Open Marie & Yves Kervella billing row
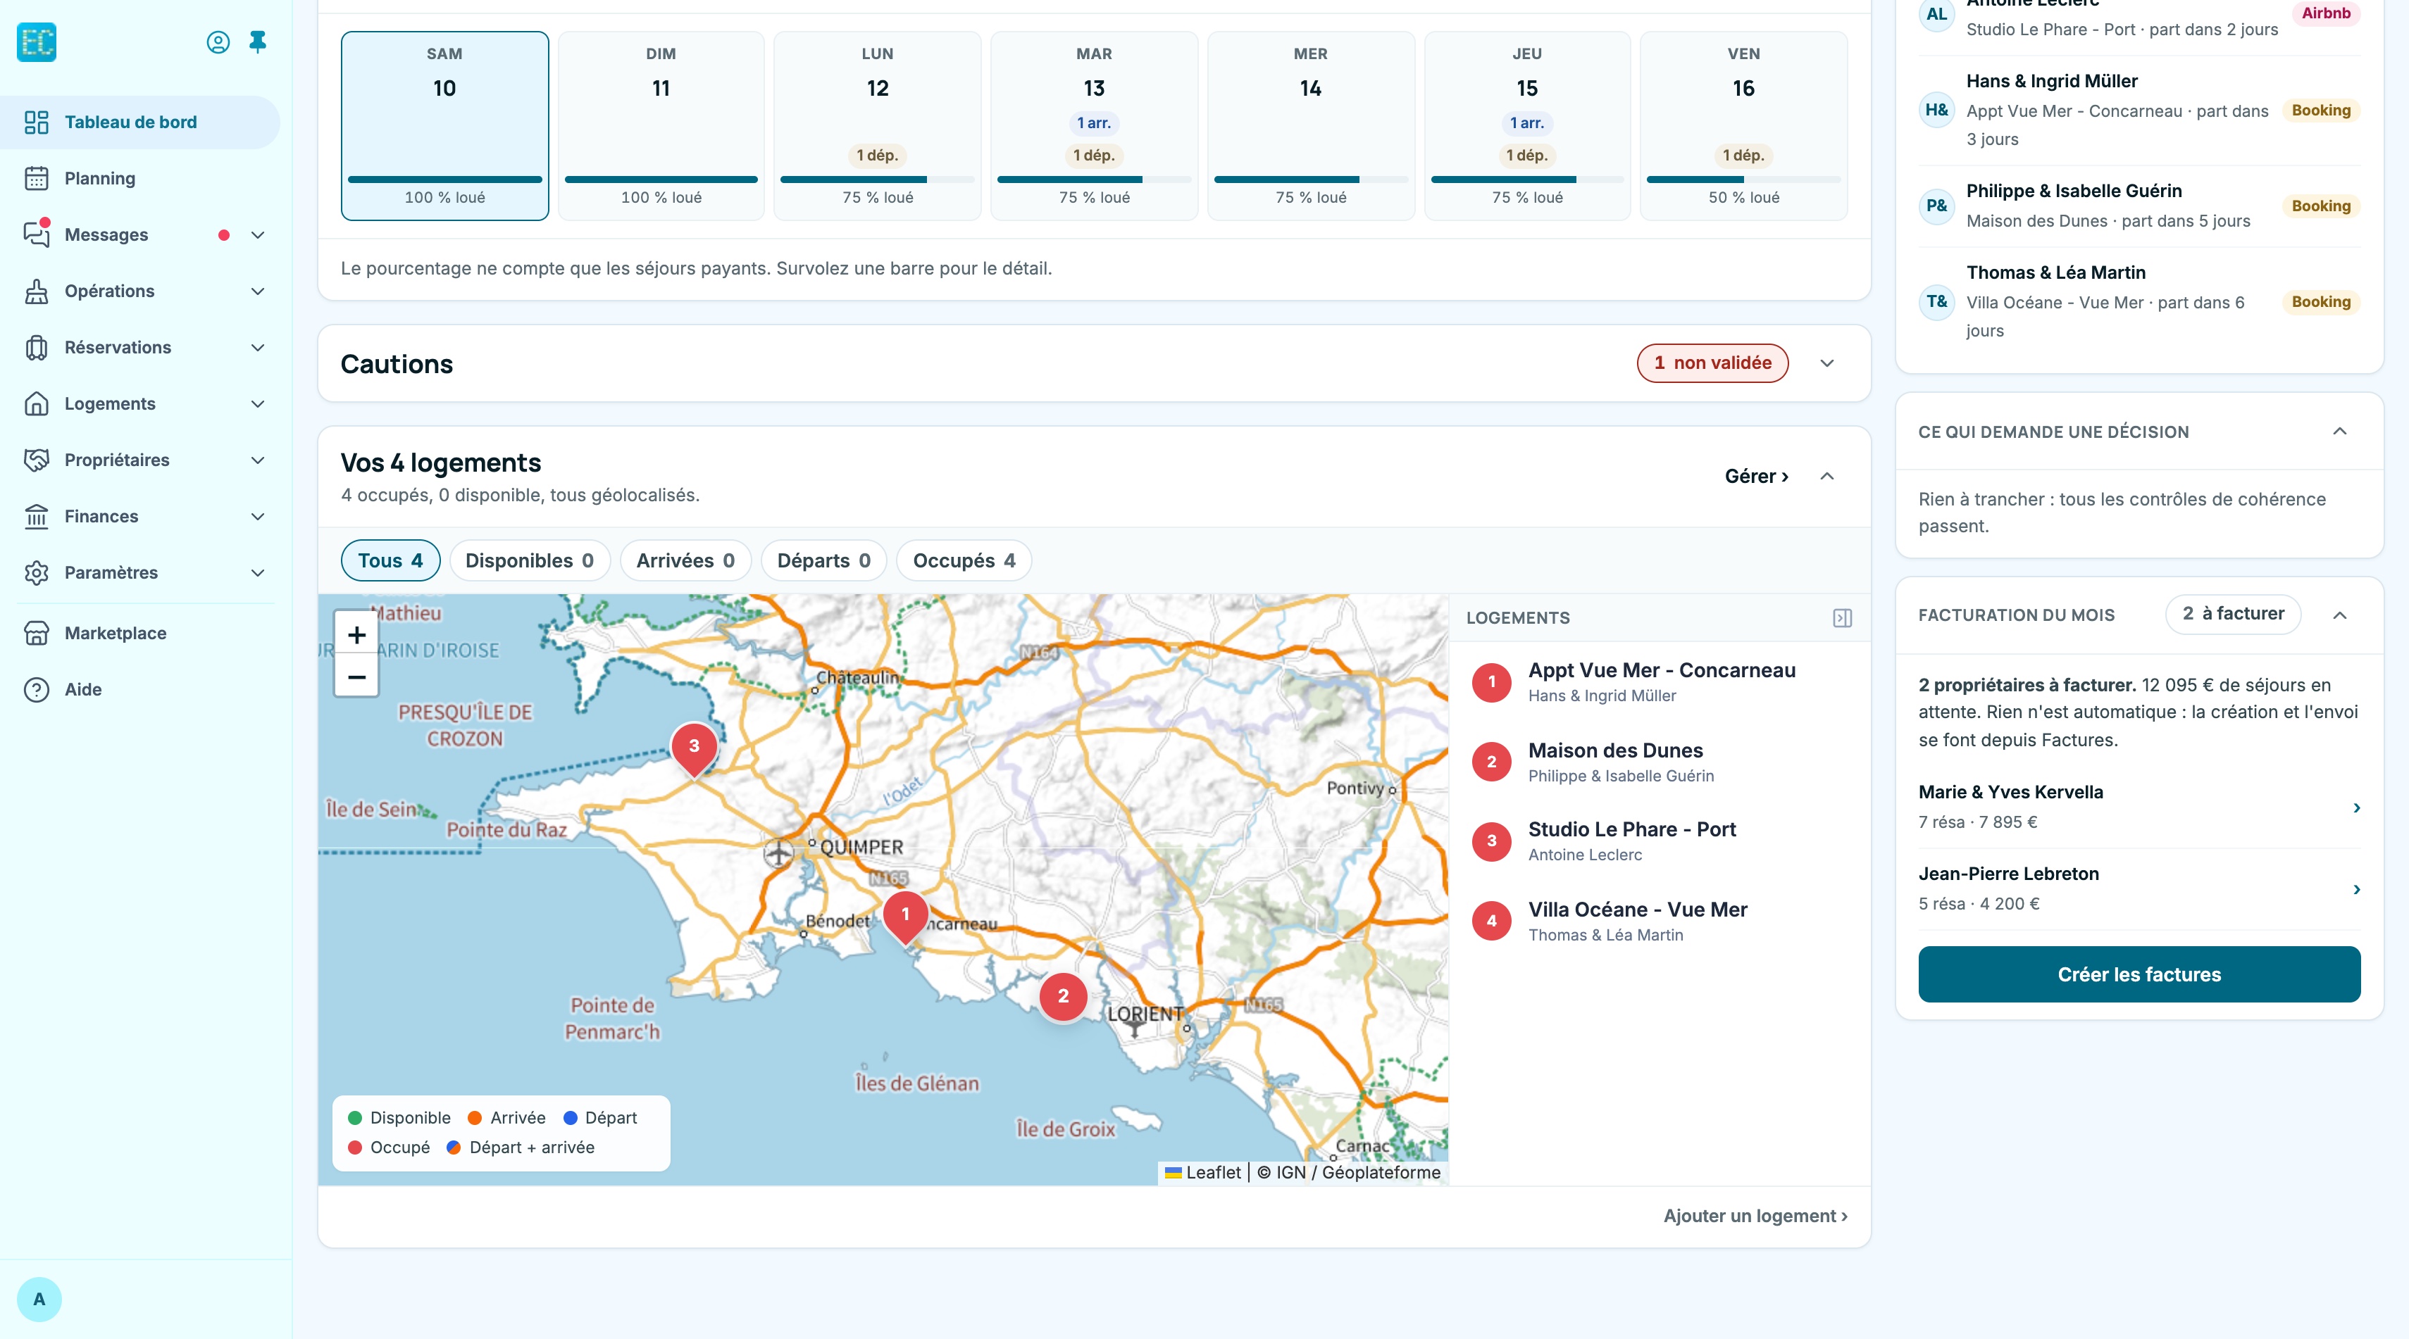2409x1339 pixels. pyautogui.click(x=2139, y=807)
